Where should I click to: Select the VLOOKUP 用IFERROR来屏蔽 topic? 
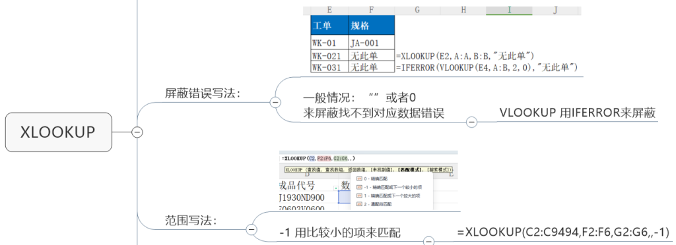pos(577,113)
